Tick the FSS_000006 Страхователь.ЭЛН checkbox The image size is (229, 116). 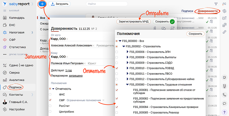coord(117,52)
